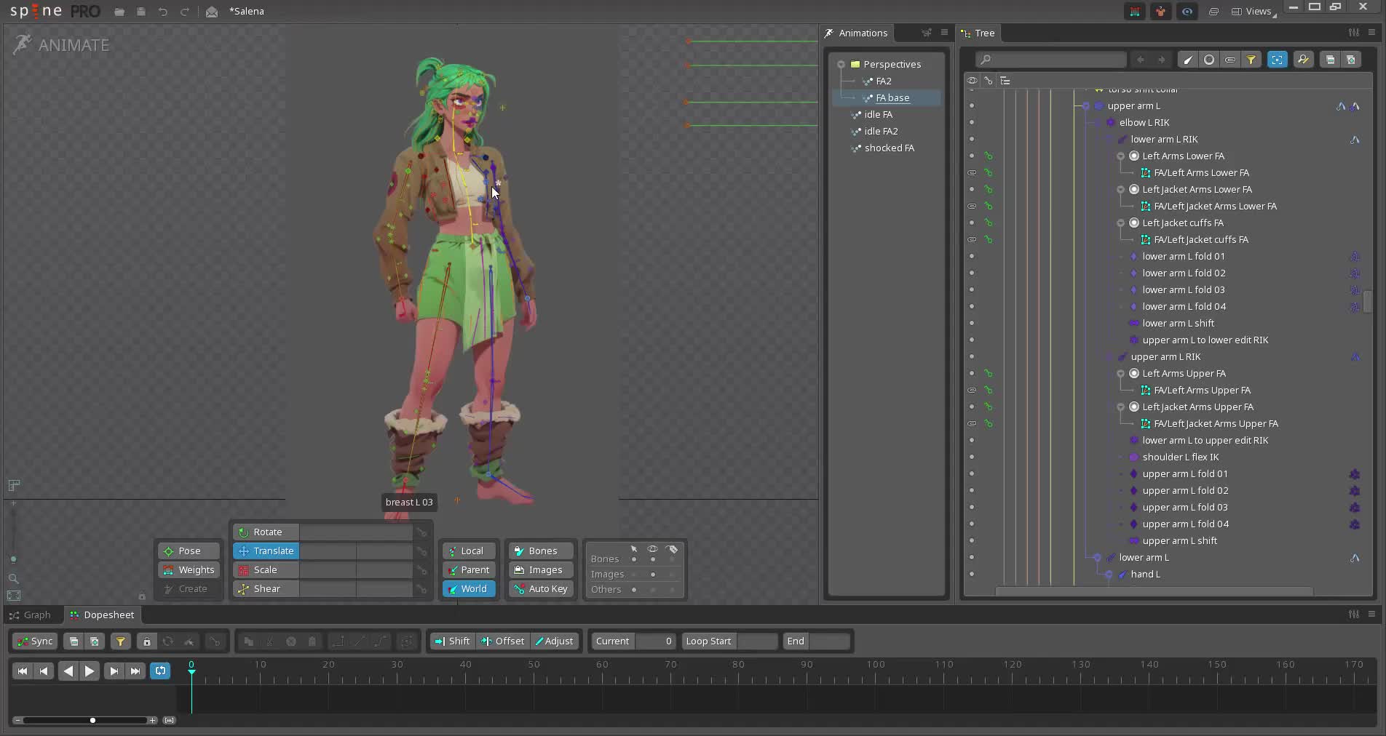This screenshot has height=736, width=1386.
Task: Collapse Left Arms Lower FA slot
Action: tap(1121, 156)
